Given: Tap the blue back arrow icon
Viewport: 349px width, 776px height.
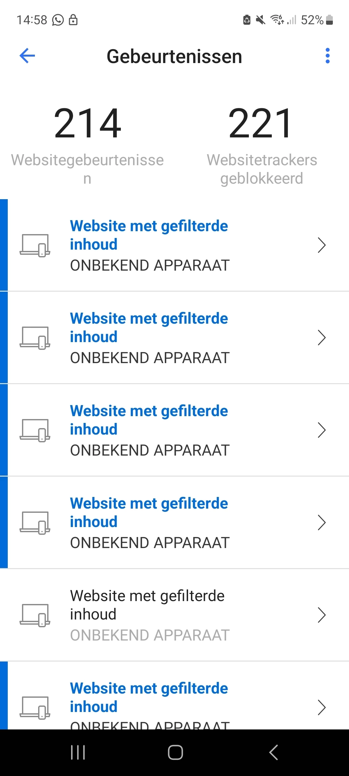Looking at the screenshot, I should pos(27,56).
